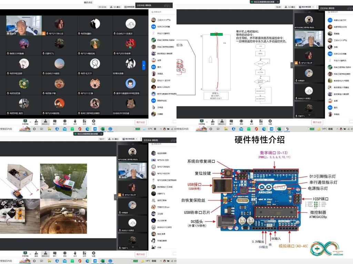Expand share screen options caret in top-left toolbar
This screenshot has width=353, height=264.
pyautogui.click(x=30, y=122)
